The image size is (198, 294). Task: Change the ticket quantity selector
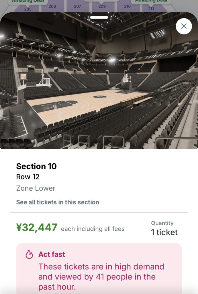coord(164,228)
